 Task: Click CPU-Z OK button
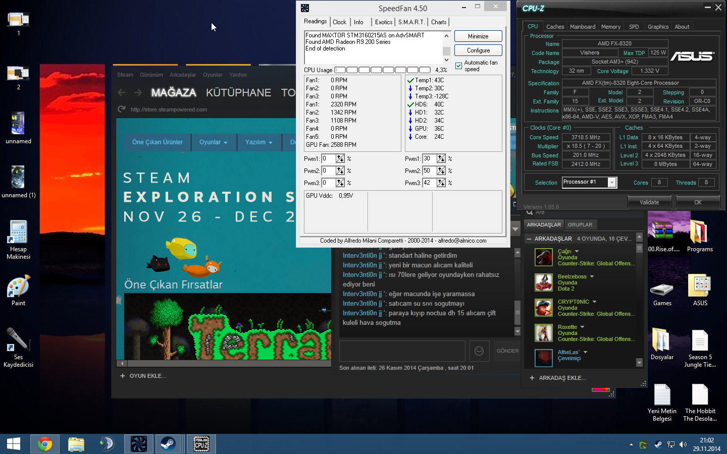[x=698, y=202]
